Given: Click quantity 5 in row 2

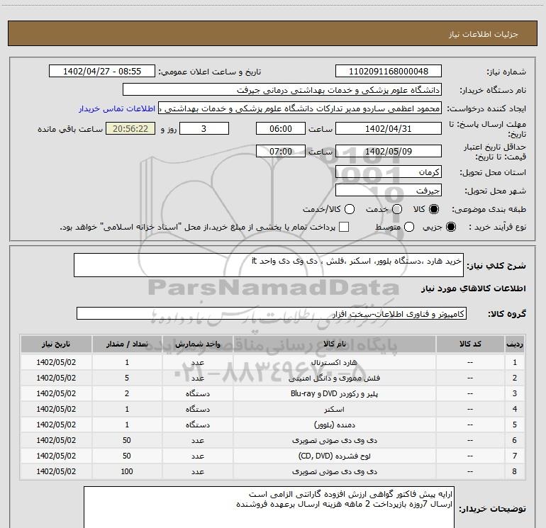Looking at the screenshot, I should [127, 378].
